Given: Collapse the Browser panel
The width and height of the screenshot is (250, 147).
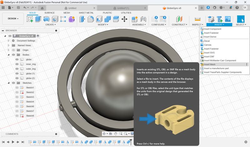Looking at the screenshot, I should (x=3, y=30).
